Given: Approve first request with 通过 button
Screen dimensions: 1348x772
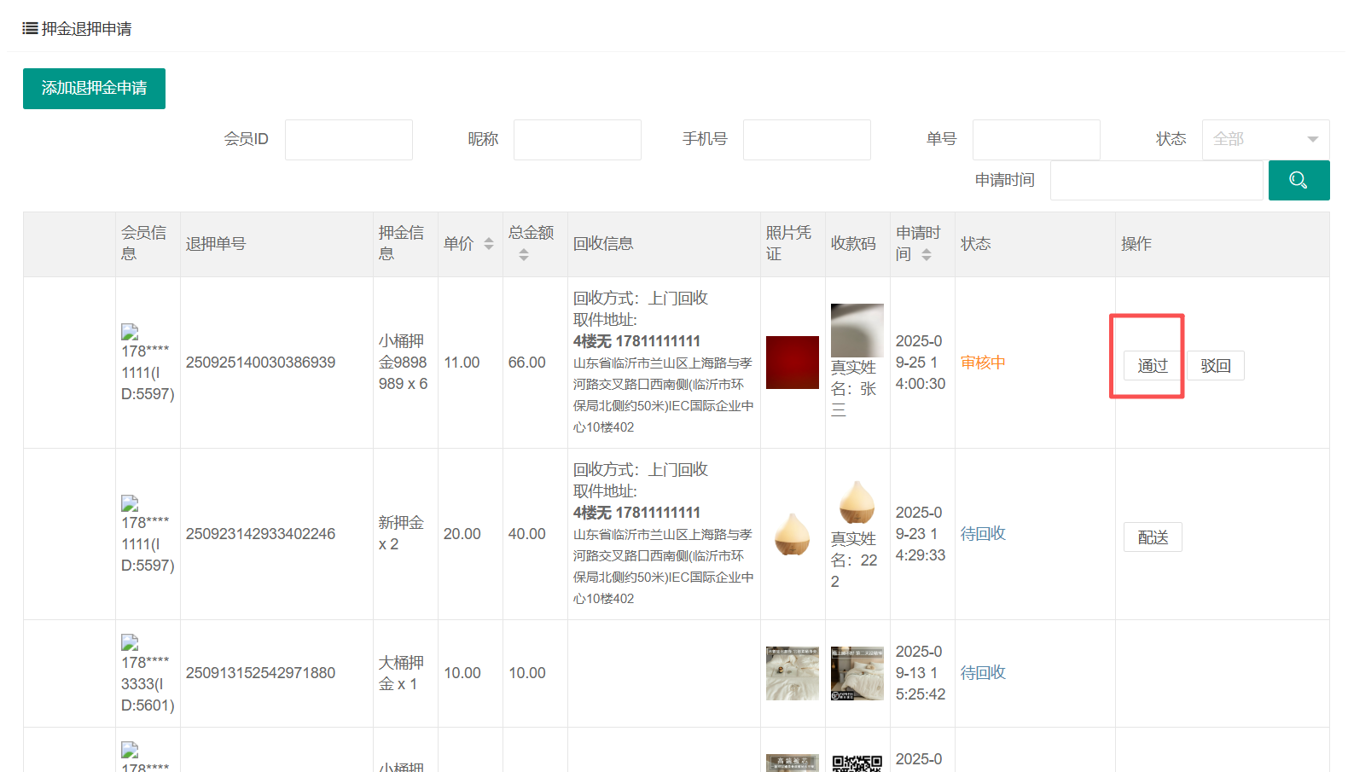Looking at the screenshot, I should pos(1152,366).
